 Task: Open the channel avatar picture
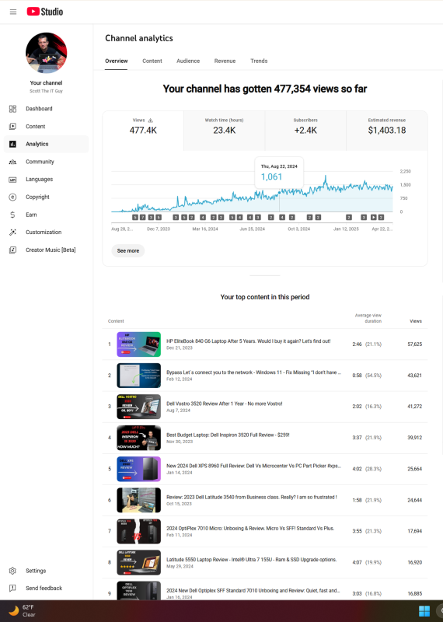pos(46,53)
